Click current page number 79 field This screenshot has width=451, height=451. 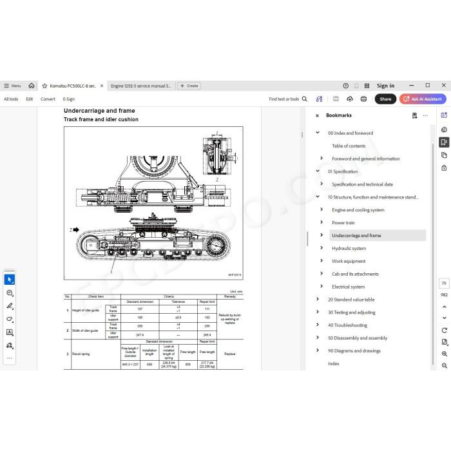click(x=444, y=283)
